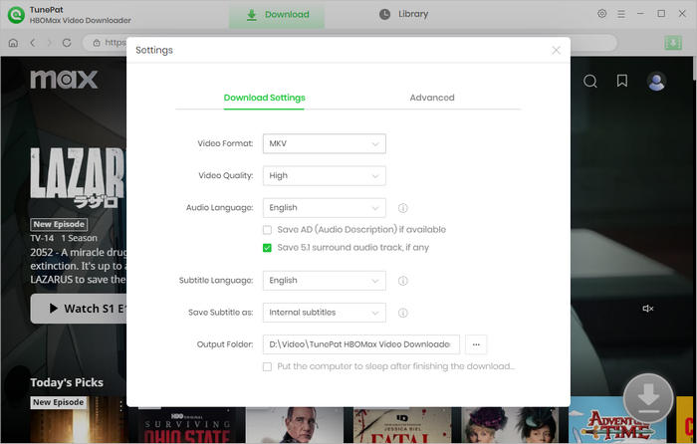Click Watch S1 E1 play button
This screenshot has height=444, width=697.
point(79,309)
